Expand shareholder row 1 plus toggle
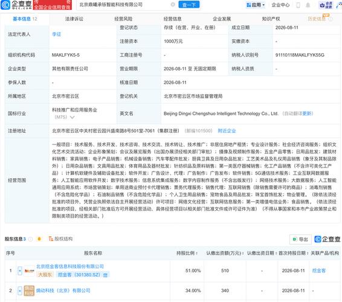Image resolution: width=342 pixels, height=302 pixels. tap(20, 271)
